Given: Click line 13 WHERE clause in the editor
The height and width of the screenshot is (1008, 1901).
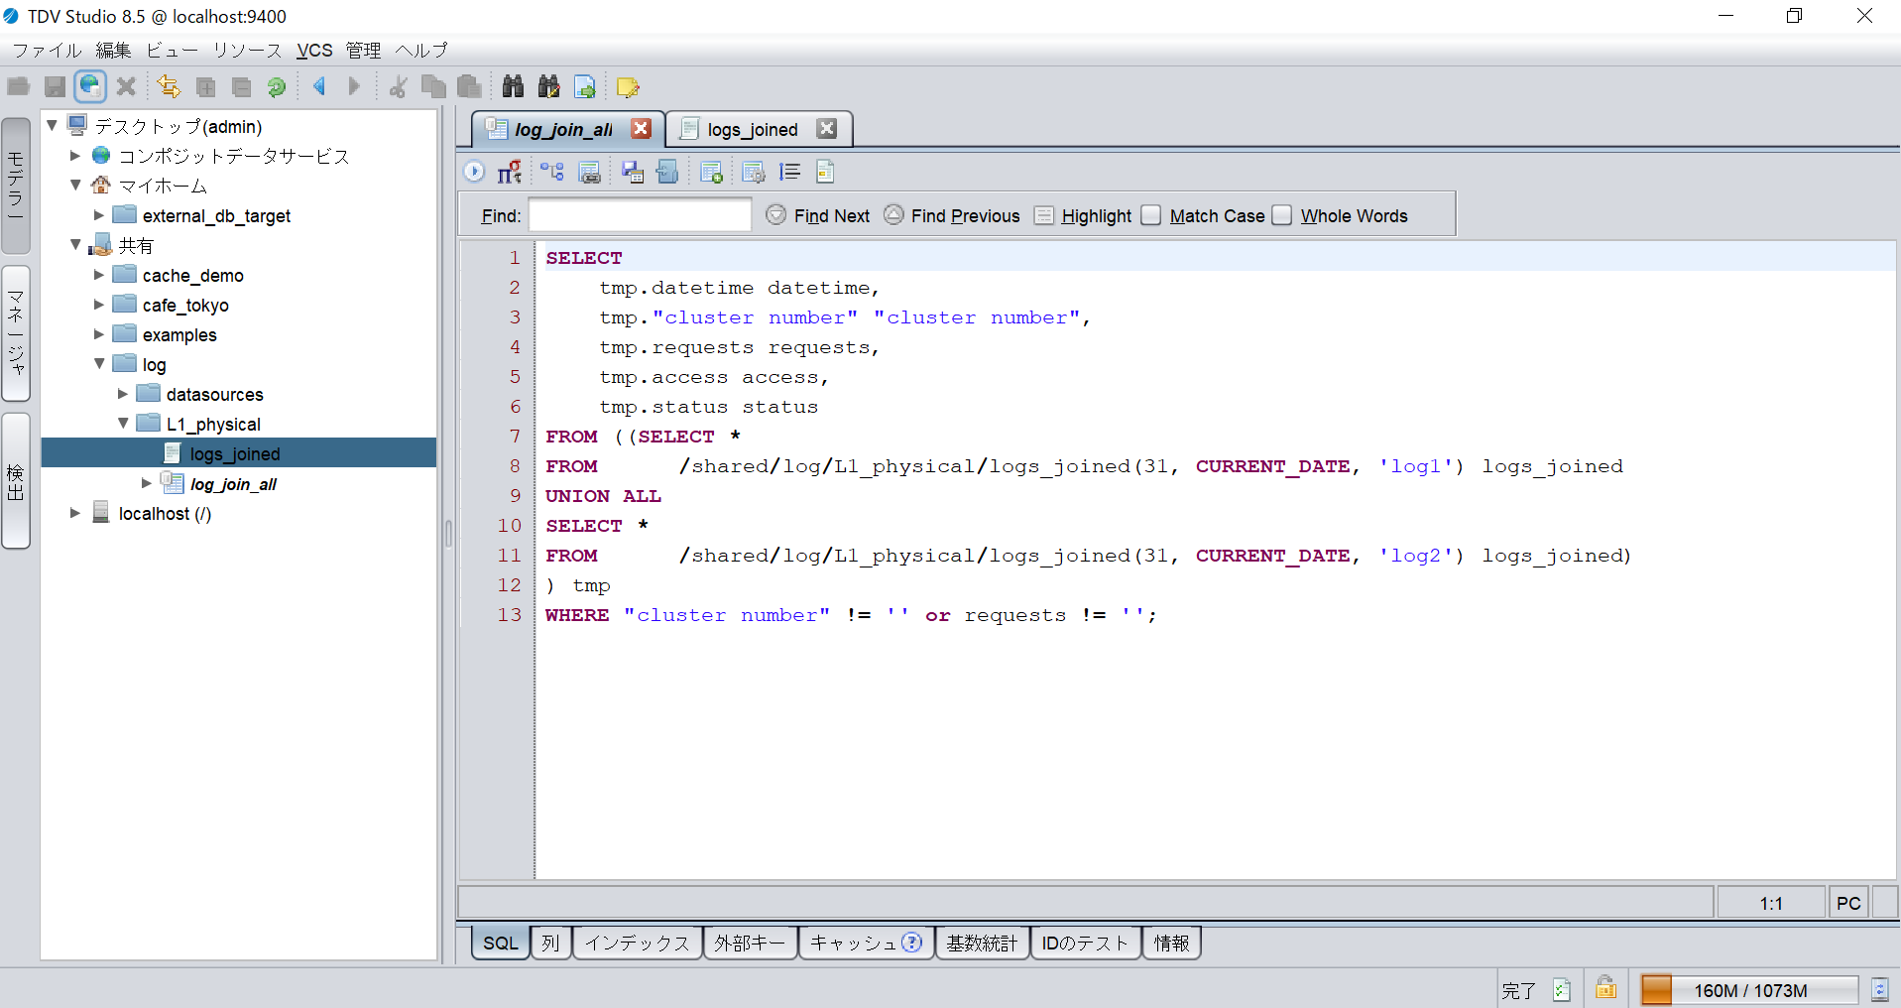Looking at the screenshot, I should click(x=851, y=615).
